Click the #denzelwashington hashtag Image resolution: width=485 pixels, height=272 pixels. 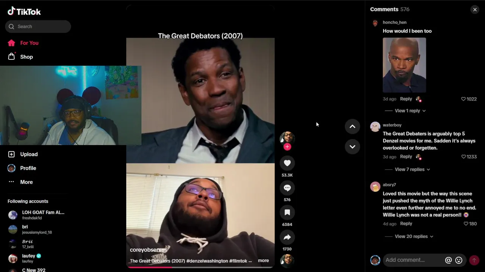tap(207, 261)
